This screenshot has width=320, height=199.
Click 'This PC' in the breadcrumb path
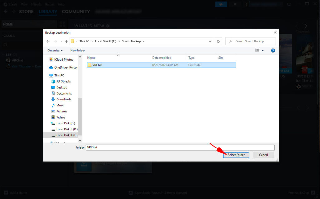tap(84, 41)
